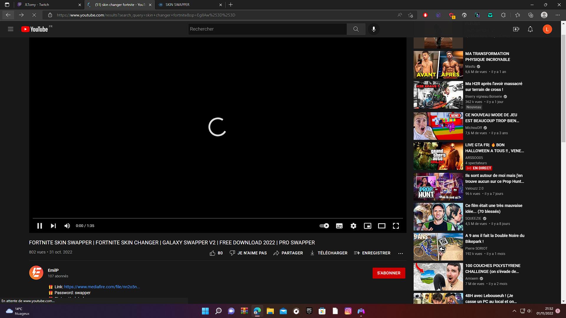Image resolution: width=566 pixels, height=318 pixels.
Task: Open video settings gear
Action: (353, 226)
